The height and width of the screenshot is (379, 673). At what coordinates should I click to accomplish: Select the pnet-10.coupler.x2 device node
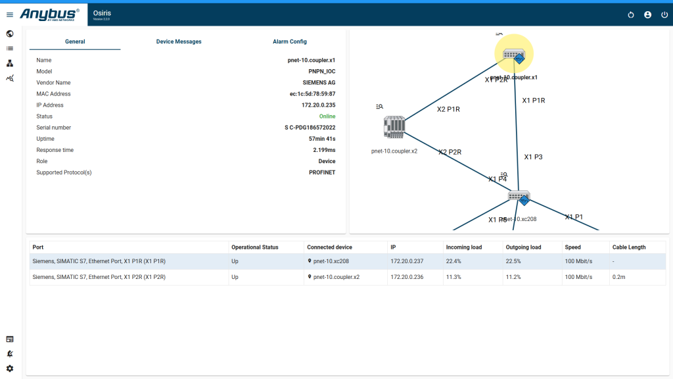tap(394, 127)
